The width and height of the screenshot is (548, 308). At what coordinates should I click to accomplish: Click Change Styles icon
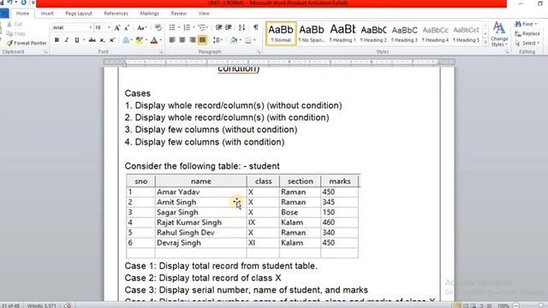[x=499, y=34]
